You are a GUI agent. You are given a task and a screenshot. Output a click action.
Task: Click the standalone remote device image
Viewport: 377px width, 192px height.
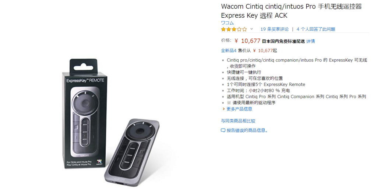(x=132, y=152)
